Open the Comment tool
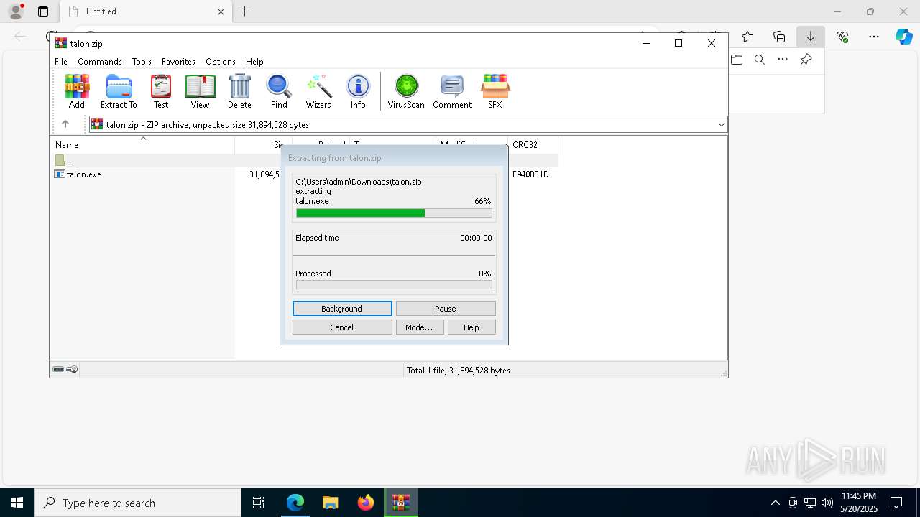The width and height of the screenshot is (920, 517). coord(452,91)
